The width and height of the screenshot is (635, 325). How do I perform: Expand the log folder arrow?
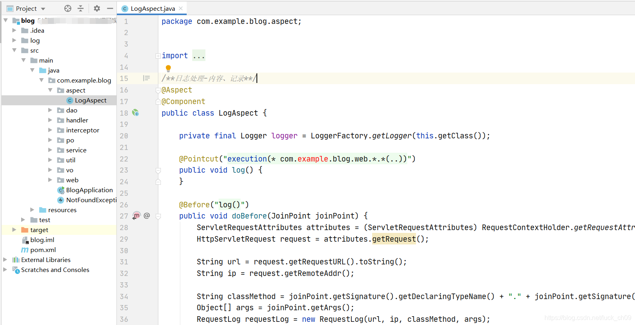tap(14, 40)
